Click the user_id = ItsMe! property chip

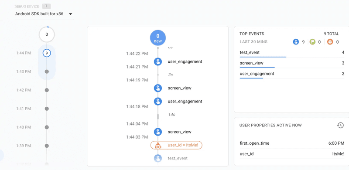176,145
